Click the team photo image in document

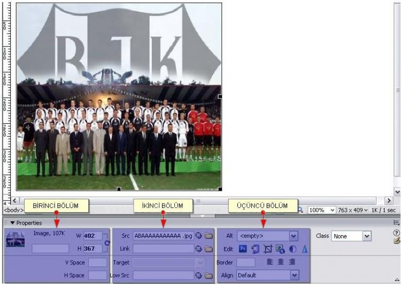(119, 96)
